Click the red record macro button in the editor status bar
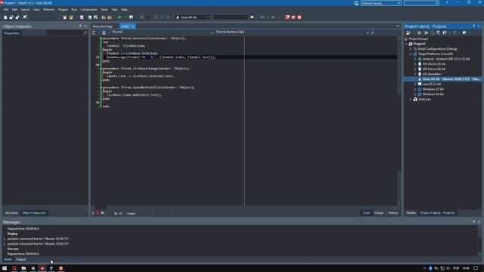The height and width of the screenshot is (272, 484). click(98, 213)
